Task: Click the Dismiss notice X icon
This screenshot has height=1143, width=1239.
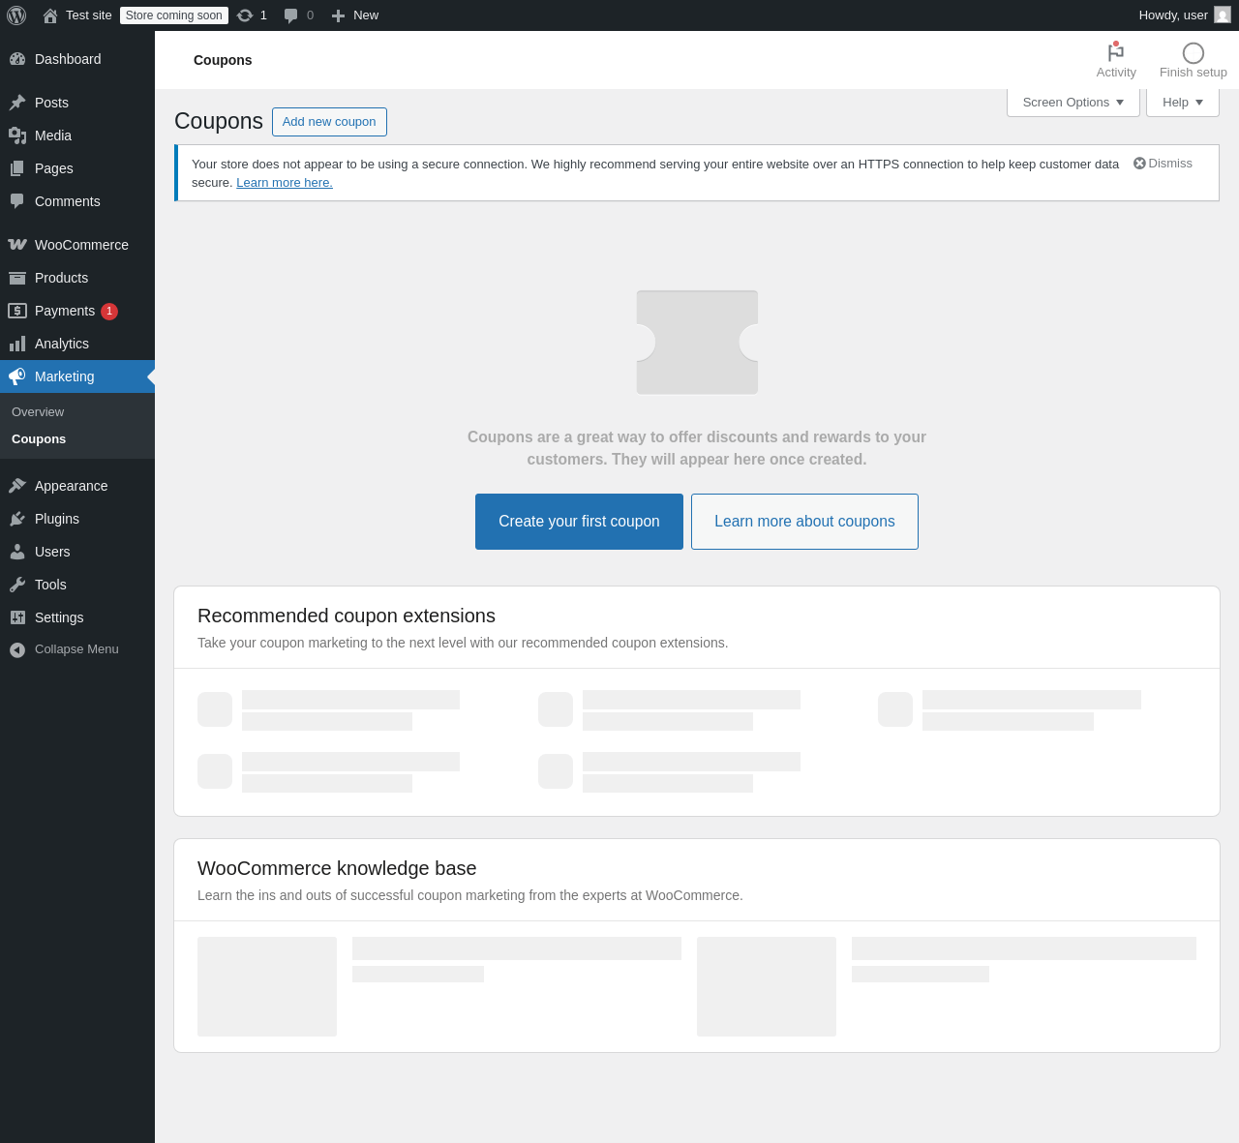Action: (1139, 164)
